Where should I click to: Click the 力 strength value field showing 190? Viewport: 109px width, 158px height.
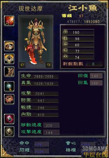pyautogui.click(x=78, y=32)
